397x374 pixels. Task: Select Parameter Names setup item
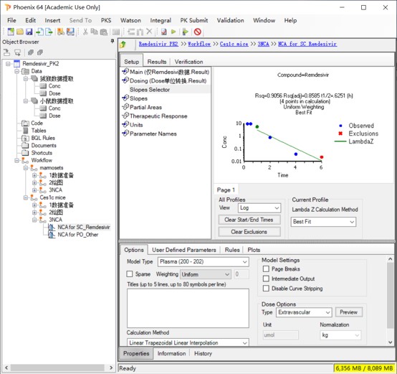point(153,134)
